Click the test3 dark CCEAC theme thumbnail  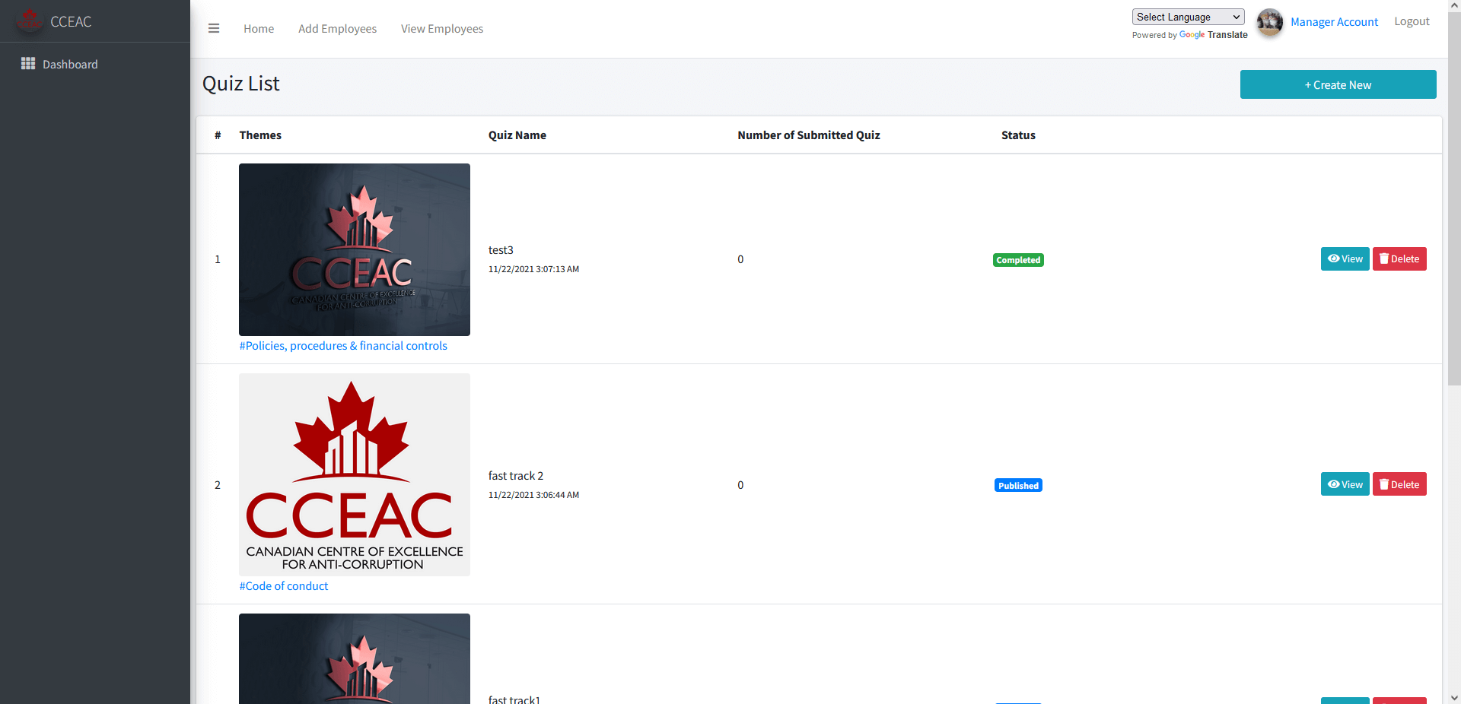pos(355,249)
